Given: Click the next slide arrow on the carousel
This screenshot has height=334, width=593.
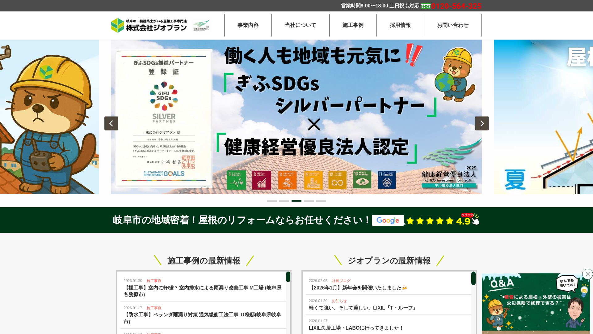Looking at the screenshot, I should point(482,123).
